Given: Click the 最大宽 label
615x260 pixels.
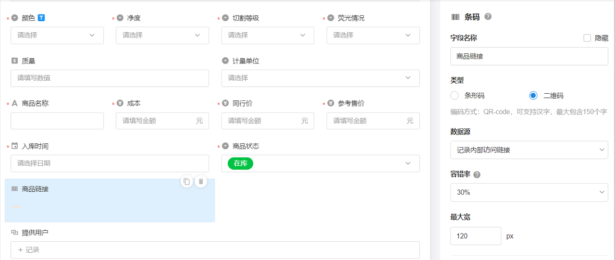Looking at the screenshot, I should 460,217.
